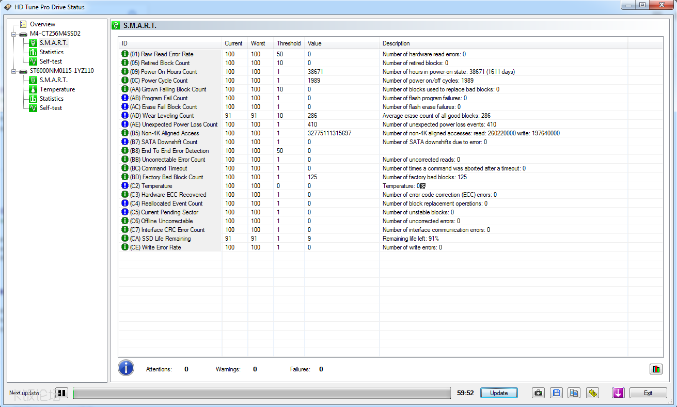Select the (AC) Erase Fail Block Count row

pos(390,106)
